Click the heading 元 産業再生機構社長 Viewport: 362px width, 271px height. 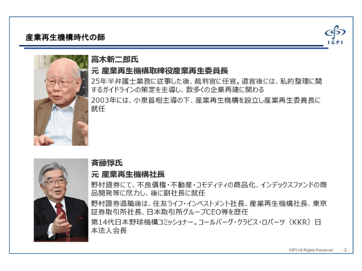pos(127,174)
